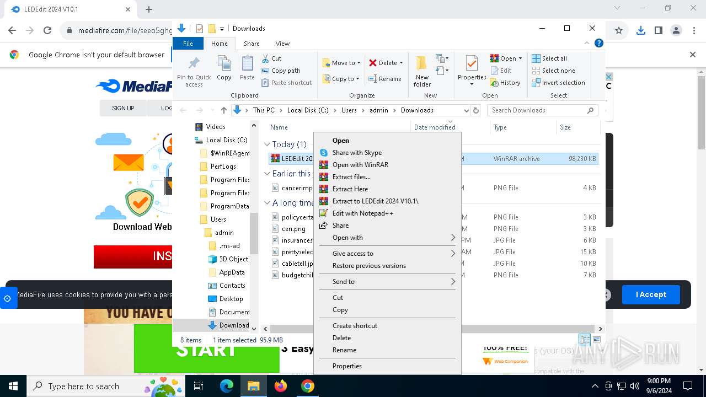Choose Open with WinRAR

point(387,165)
